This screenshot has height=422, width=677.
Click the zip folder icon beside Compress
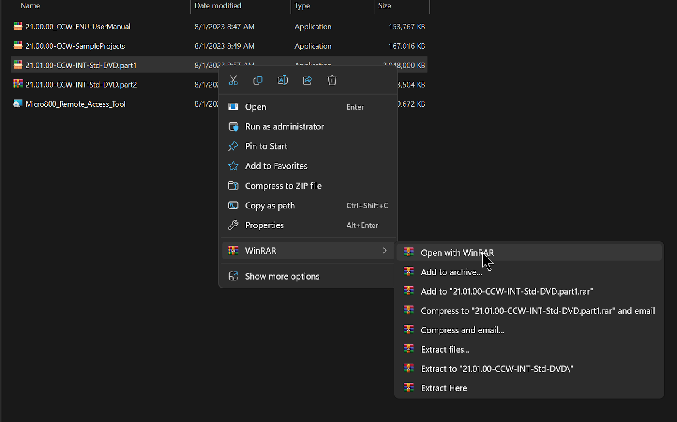tap(233, 186)
